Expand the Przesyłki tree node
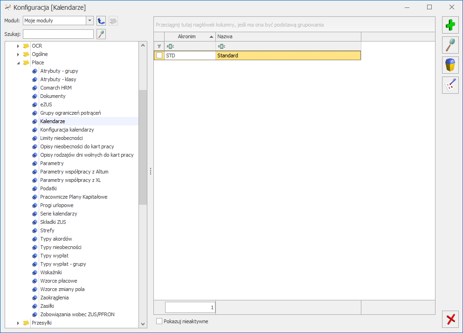 [18, 323]
